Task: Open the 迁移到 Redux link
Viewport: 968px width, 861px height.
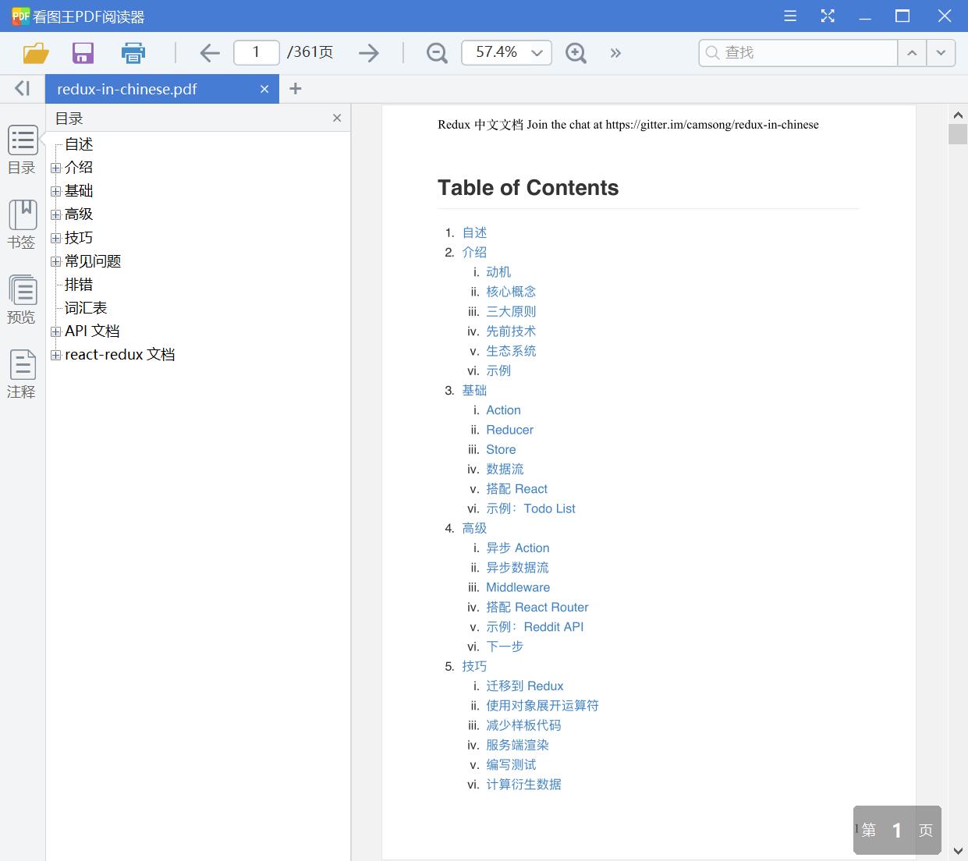Action: [x=524, y=686]
